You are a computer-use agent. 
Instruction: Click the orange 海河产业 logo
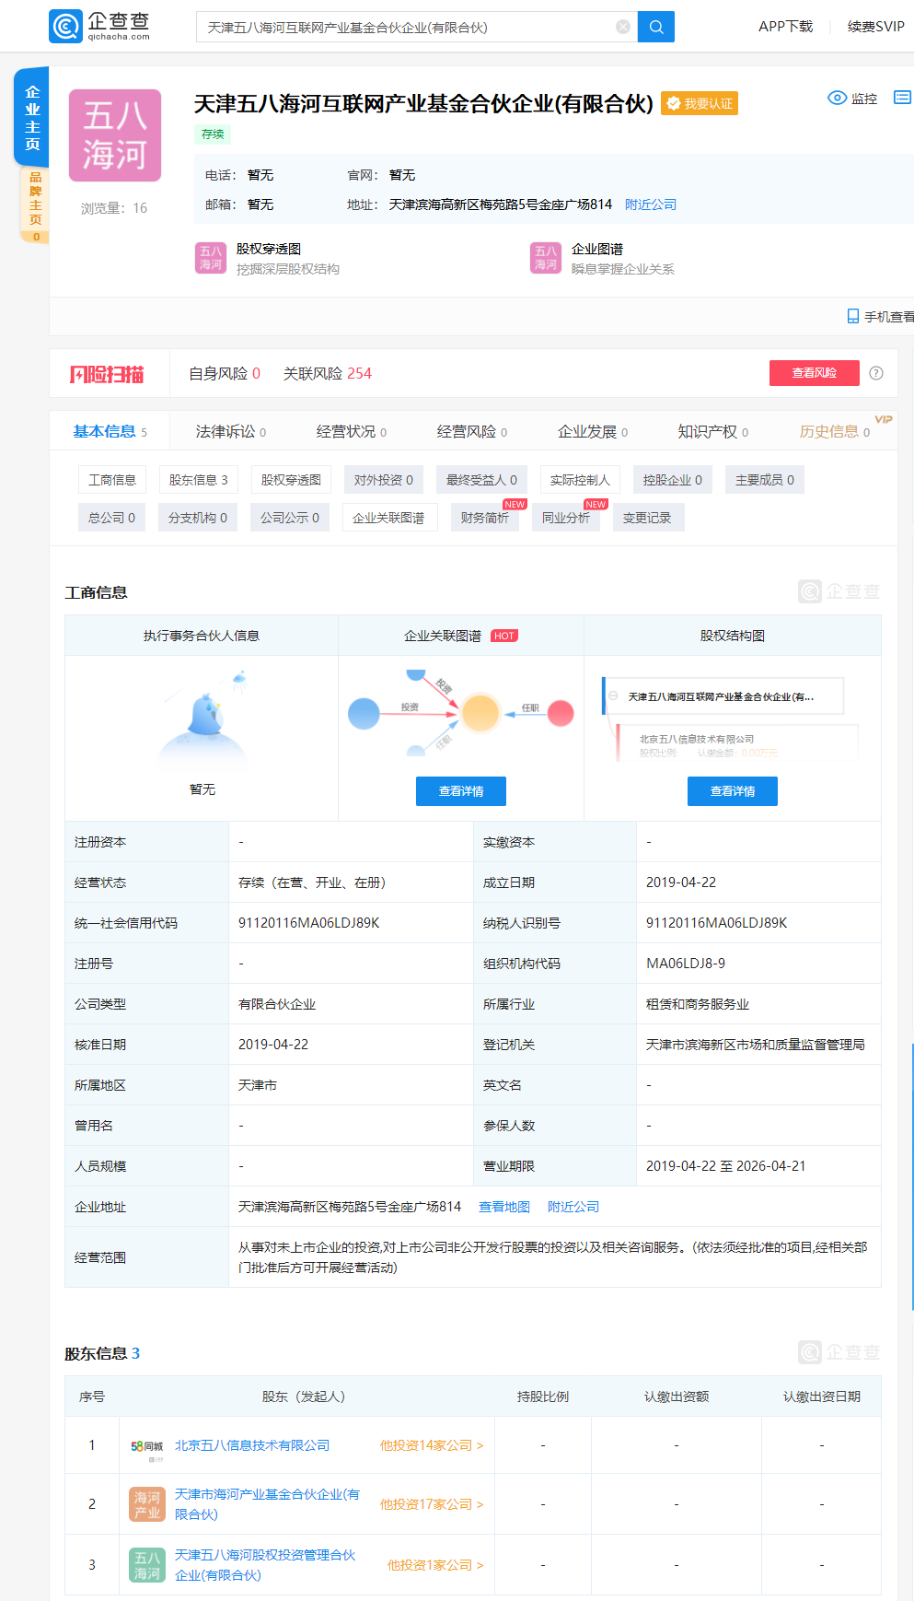[x=147, y=1504]
